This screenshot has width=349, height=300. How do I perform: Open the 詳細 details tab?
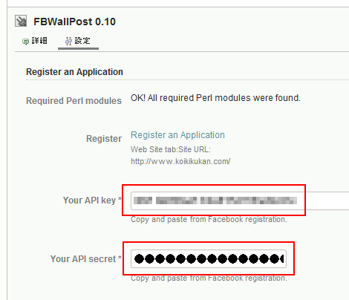(x=35, y=41)
